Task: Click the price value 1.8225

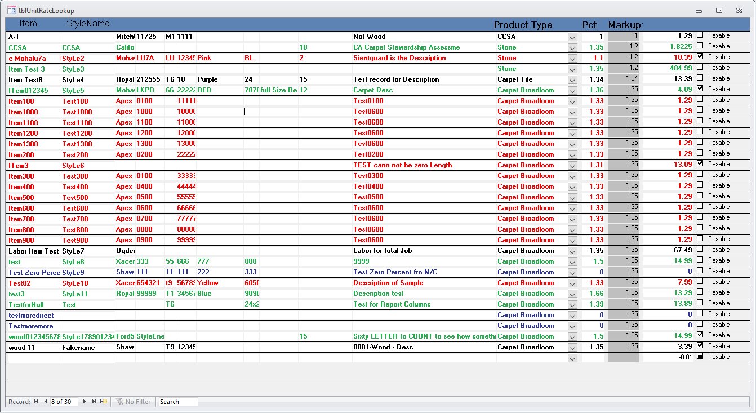Action: [668, 47]
